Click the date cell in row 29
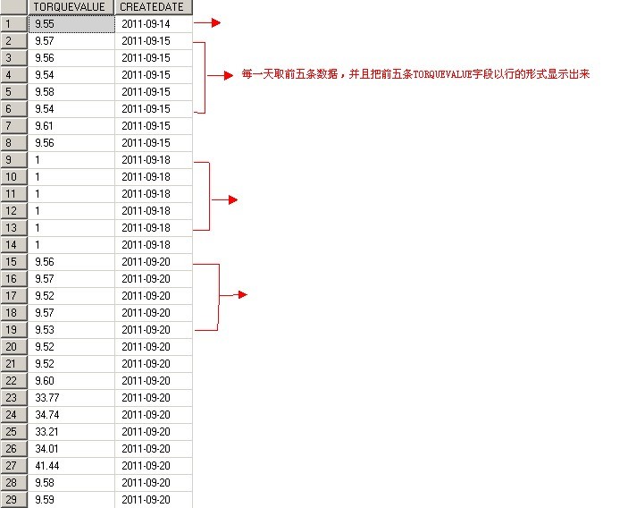This screenshot has height=508, width=636. 154,500
